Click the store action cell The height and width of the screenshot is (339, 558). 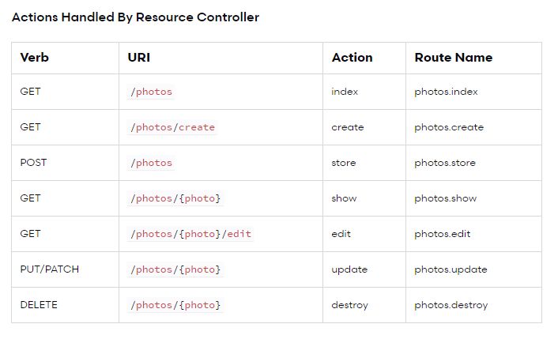point(344,163)
